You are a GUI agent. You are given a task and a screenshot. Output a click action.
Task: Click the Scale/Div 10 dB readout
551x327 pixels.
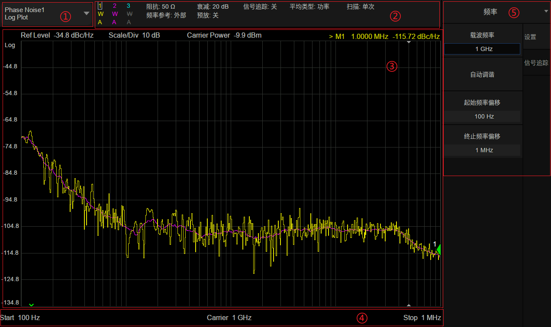coord(134,35)
